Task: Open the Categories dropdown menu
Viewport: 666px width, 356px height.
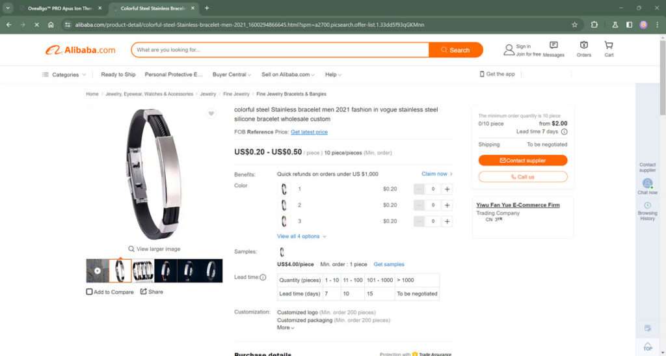Action: (64, 74)
